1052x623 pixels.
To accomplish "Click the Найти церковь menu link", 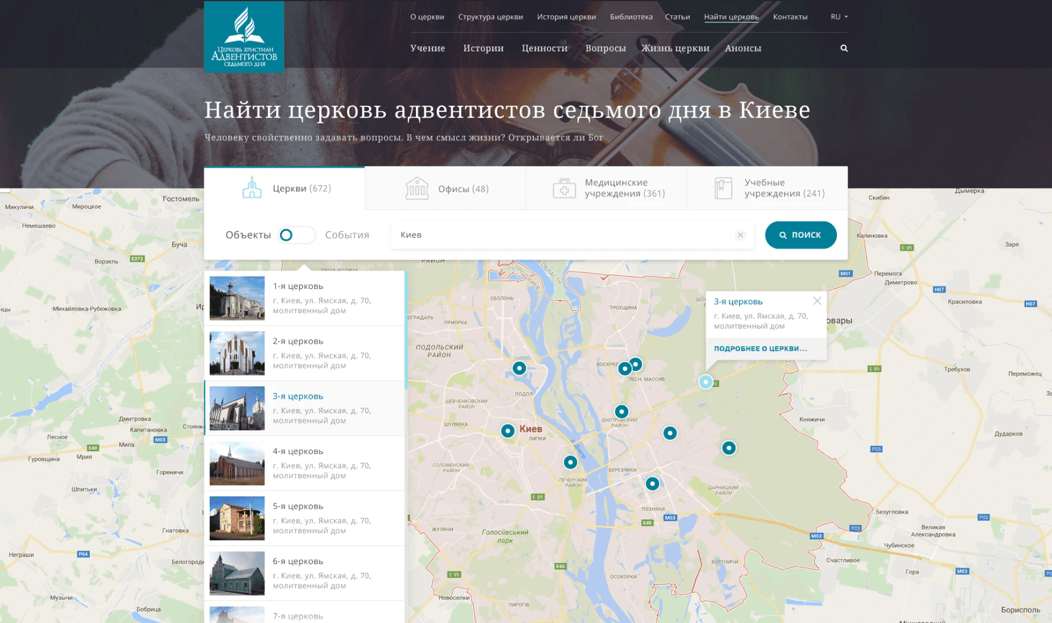I will 732,17.
